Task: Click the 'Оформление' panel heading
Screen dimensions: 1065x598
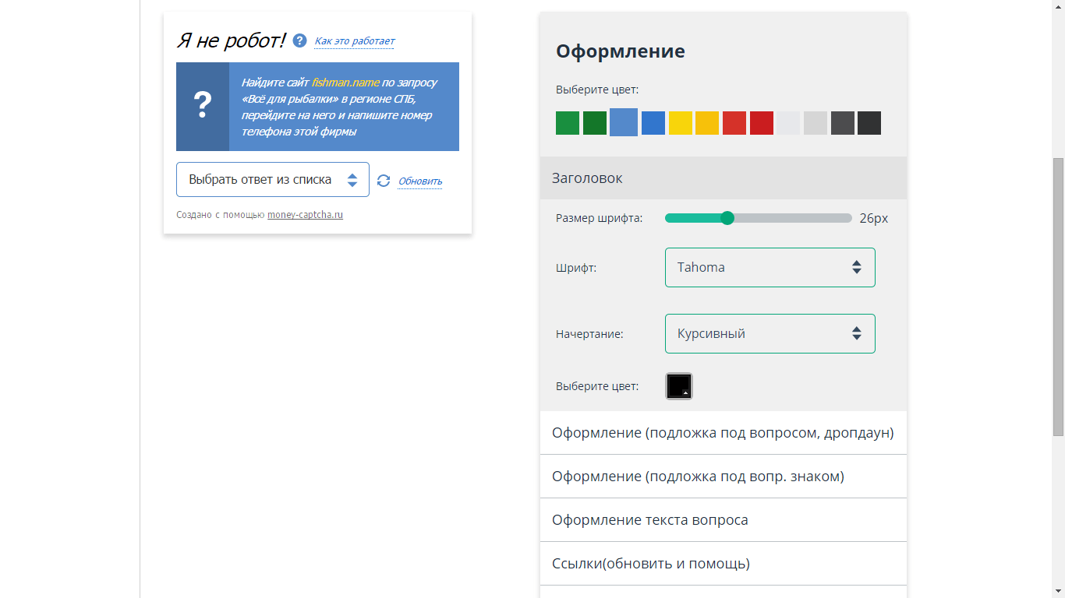Action: [x=621, y=51]
